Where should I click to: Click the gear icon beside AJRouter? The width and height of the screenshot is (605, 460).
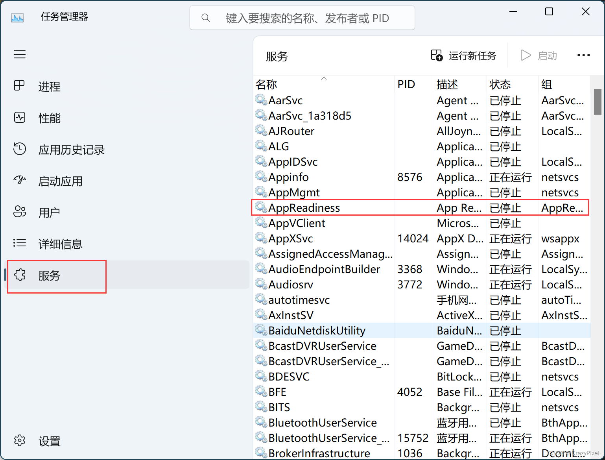coord(261,130)
